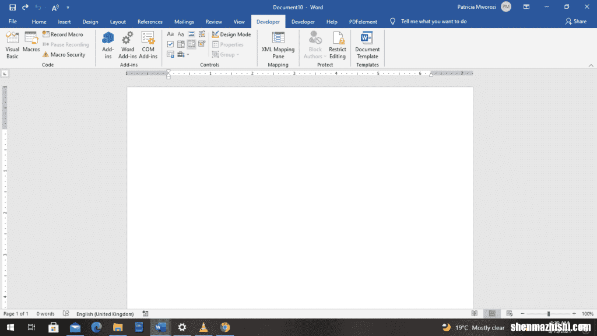Open File Explorer from taskbar

coord(118,327)
